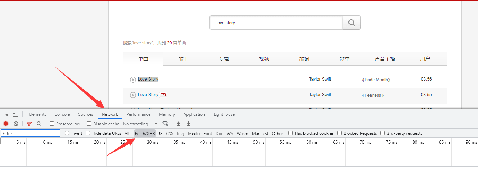Click the export HAR download arrow icon

pyautogui.click(x=189, y=124)
